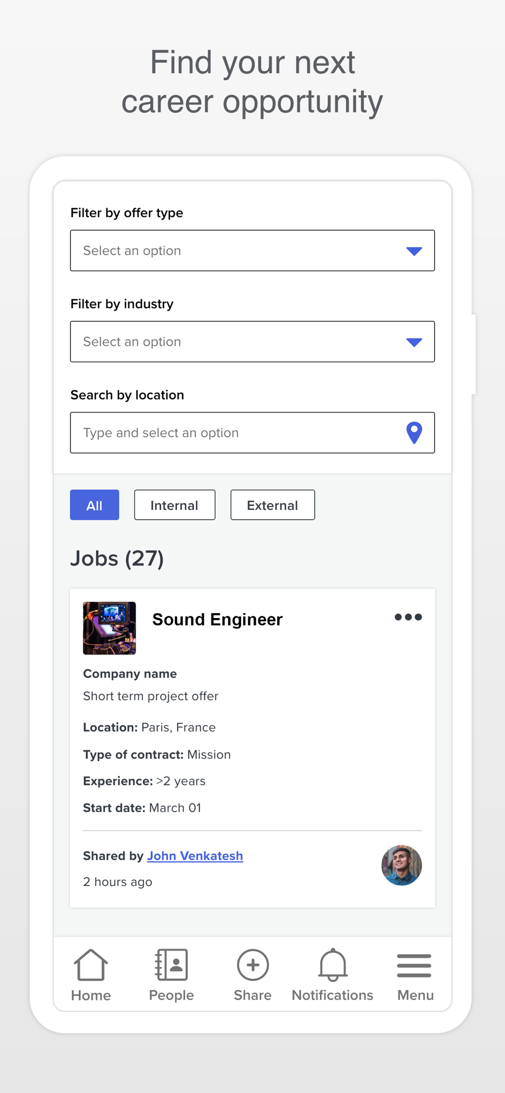Open the Notifications bell icon

[x=332, y=965]
